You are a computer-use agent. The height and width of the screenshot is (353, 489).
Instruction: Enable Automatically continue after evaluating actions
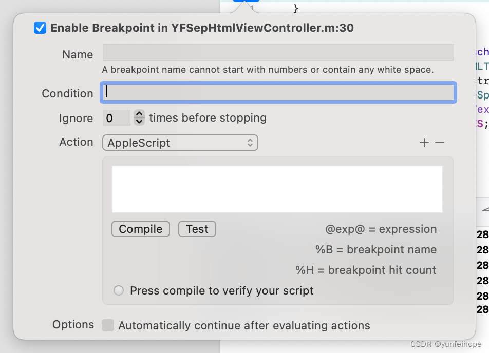[108, 325]
